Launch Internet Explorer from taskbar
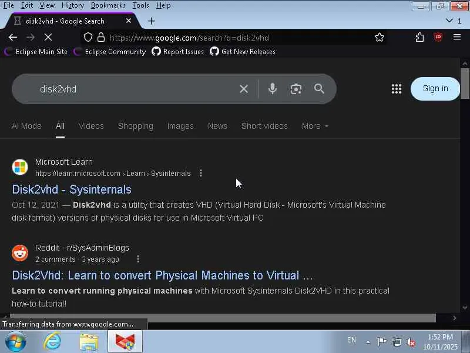Viewport: 470px width, 353px height. click(52, 342)
